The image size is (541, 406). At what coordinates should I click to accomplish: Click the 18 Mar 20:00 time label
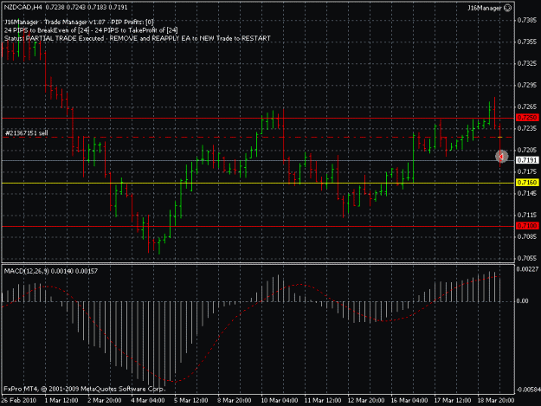496,400
